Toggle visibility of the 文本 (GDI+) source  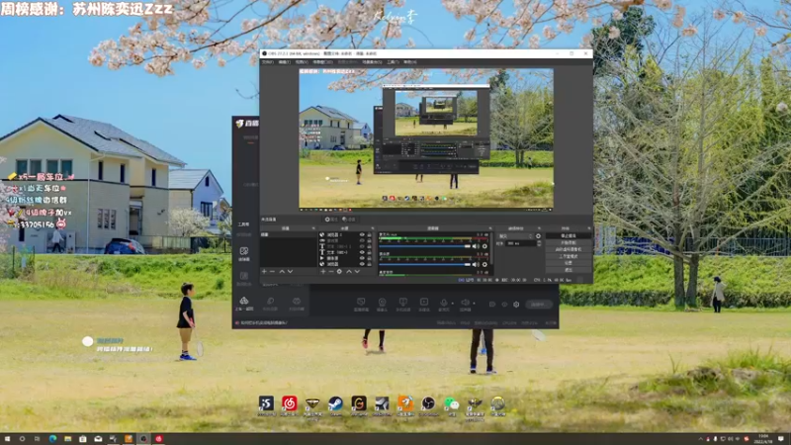[x=362, y=252]
